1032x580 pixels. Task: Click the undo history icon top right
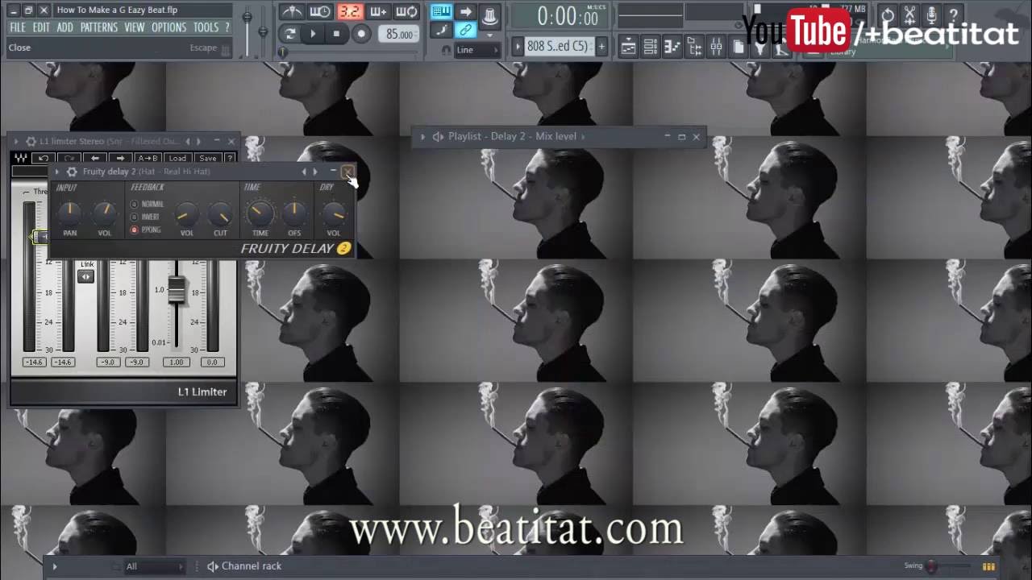pyautogui.click(x=887, y=15)
